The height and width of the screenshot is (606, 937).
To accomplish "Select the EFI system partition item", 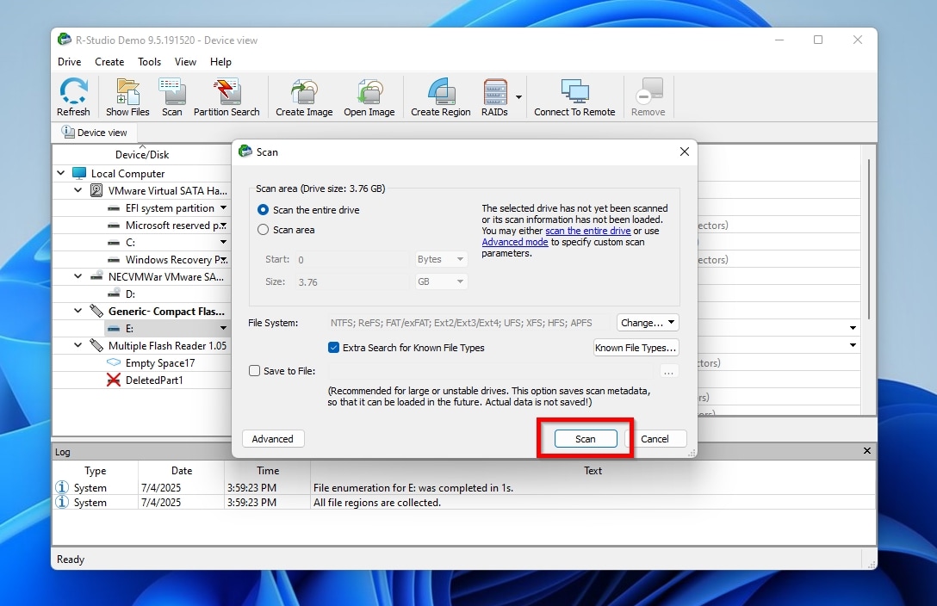I will coord(170,207).
